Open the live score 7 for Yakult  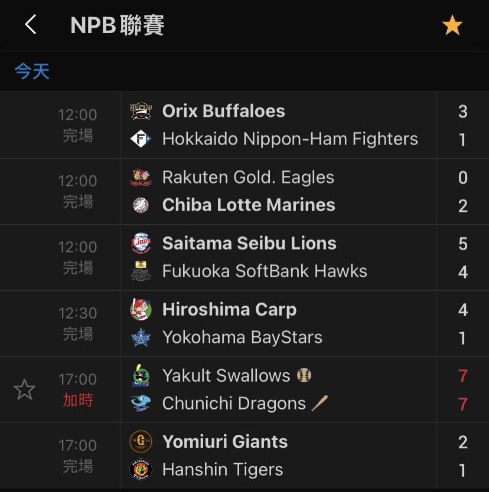coord(462,376)
